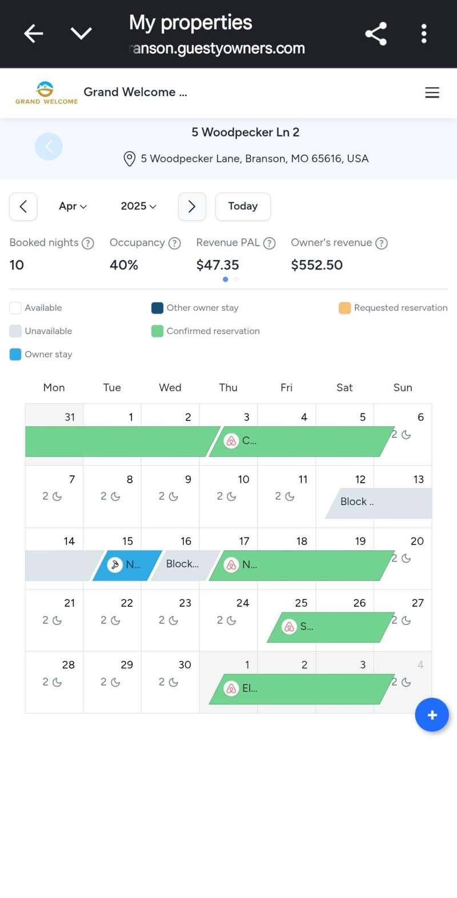Click the Owner's revenue help icon

pos(382,243)
